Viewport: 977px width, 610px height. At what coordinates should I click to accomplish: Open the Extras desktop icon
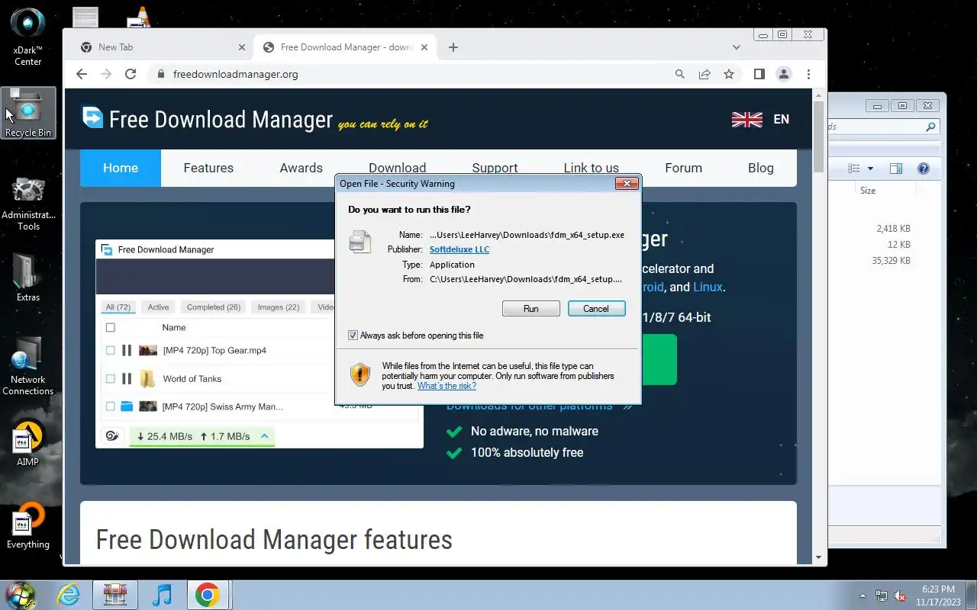click(28, 277)
